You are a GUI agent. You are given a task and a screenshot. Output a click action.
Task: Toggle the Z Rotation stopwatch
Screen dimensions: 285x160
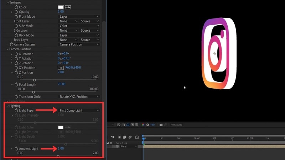click(x=16, y=63)
